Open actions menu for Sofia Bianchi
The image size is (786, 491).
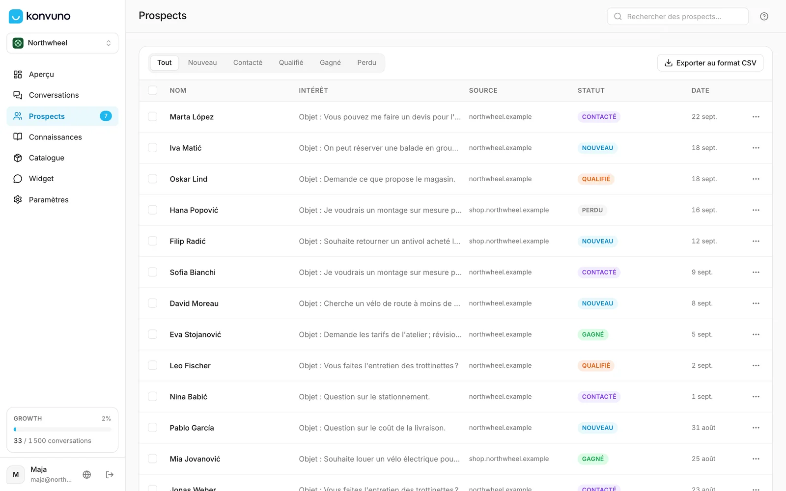pyautogui.click(x=756, y=272)
